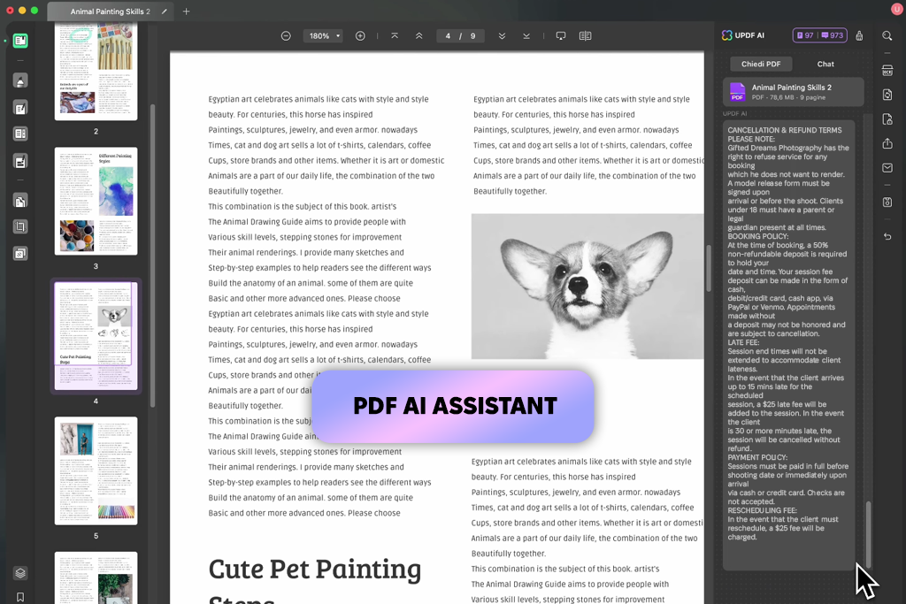Viewport: 906px width, 604px height.
Task: Toggle two-page reading view icon
Action: [x=585, y=35]
